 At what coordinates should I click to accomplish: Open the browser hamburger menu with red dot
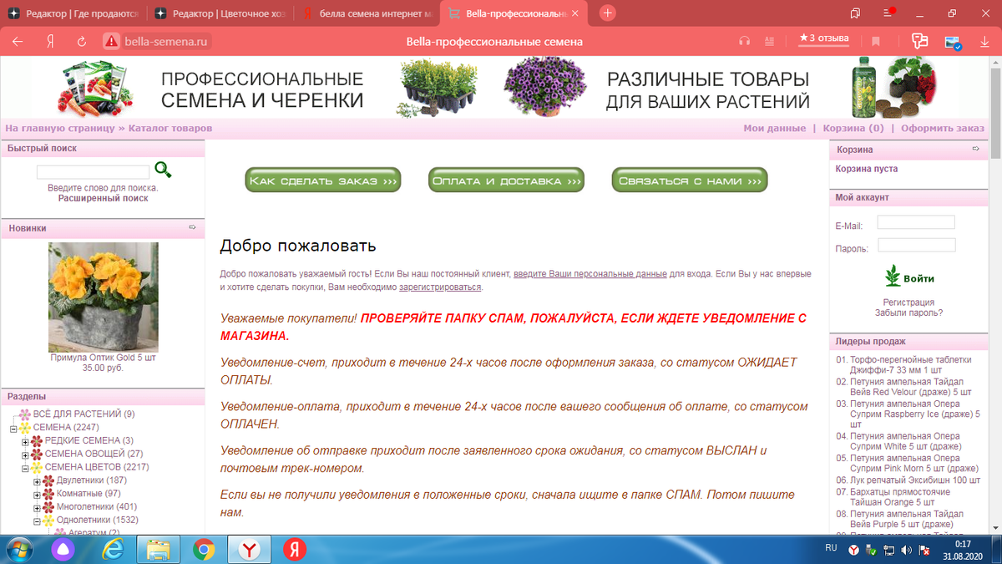[888, 13]
